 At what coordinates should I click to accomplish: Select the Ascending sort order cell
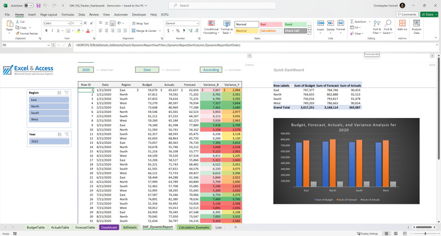(x=211, y=70)
